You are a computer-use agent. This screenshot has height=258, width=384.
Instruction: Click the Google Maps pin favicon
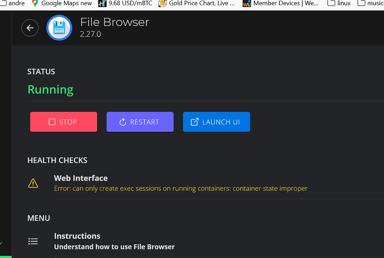(x=36, y=3)
